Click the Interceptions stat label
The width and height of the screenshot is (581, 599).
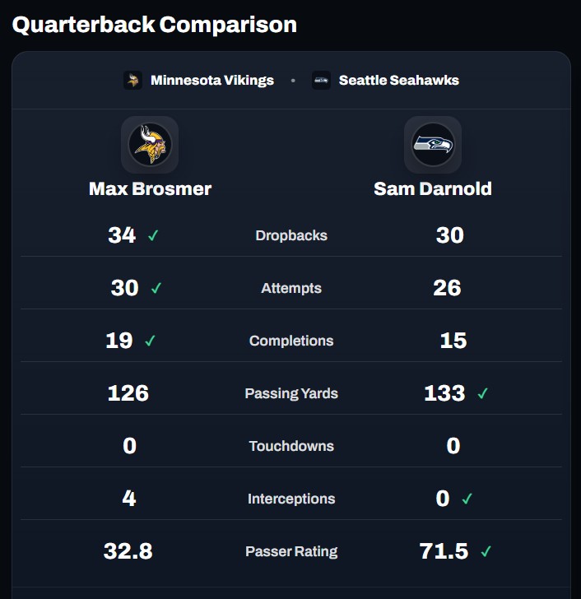click(x=291, y=499)
